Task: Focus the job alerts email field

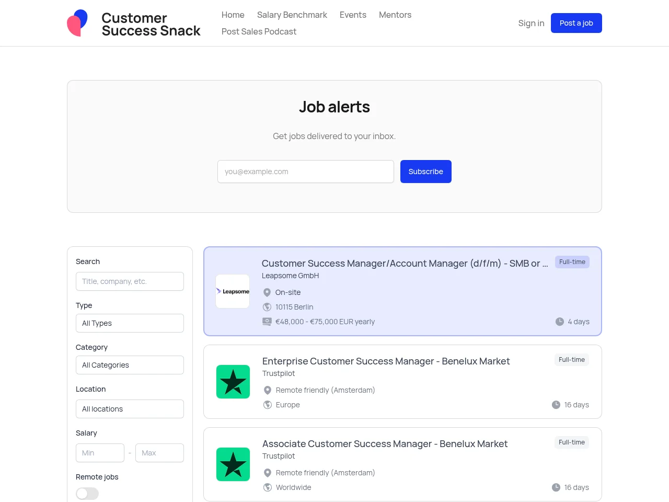Action: (306, 172)
